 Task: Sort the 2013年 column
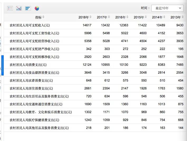coord(183,17)
